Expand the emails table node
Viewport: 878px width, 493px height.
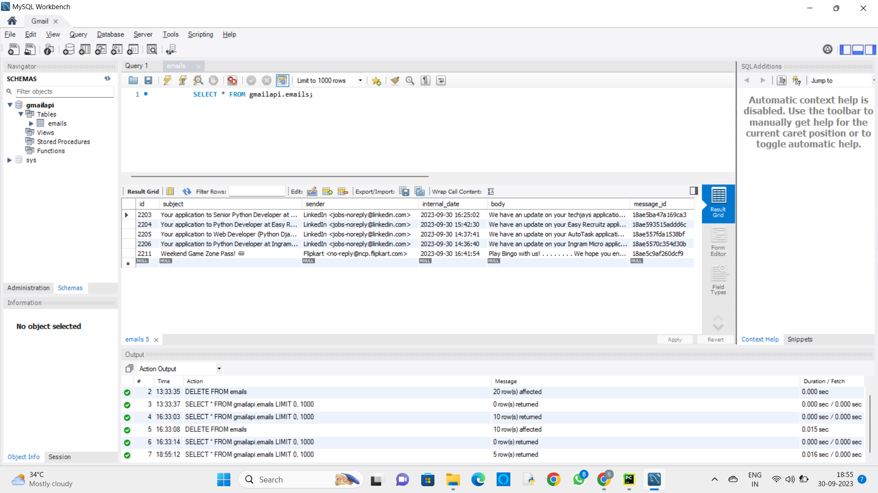click(31, 123)
